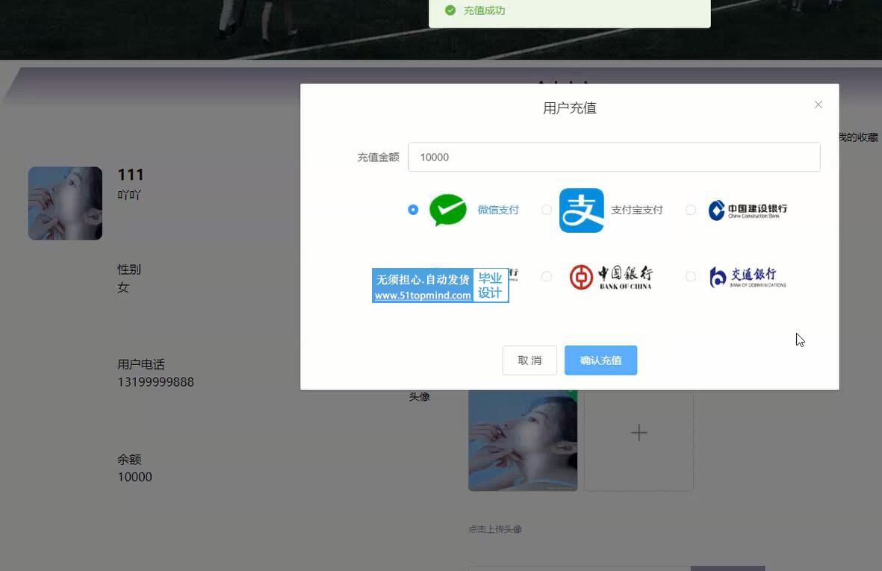Choose the Bank of Communications radio button
This screenshot has height=571, width=882.
(691, 277)
